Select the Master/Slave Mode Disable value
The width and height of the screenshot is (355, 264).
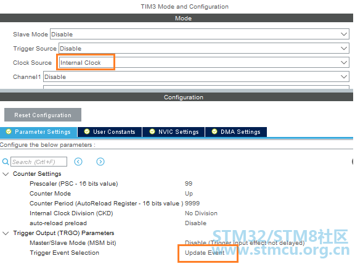[245, 242]
